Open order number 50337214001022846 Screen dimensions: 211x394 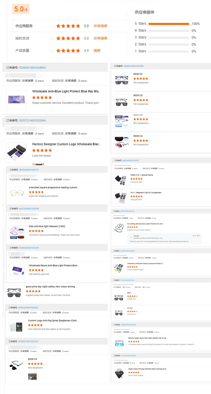coord(32,120)
